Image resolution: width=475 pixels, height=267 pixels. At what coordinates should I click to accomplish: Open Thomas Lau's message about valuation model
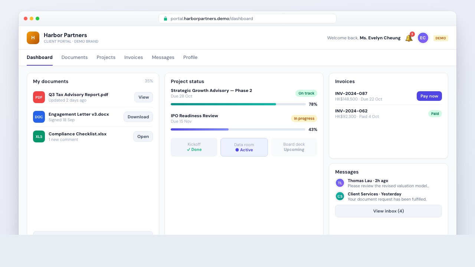tap(389, 183)
